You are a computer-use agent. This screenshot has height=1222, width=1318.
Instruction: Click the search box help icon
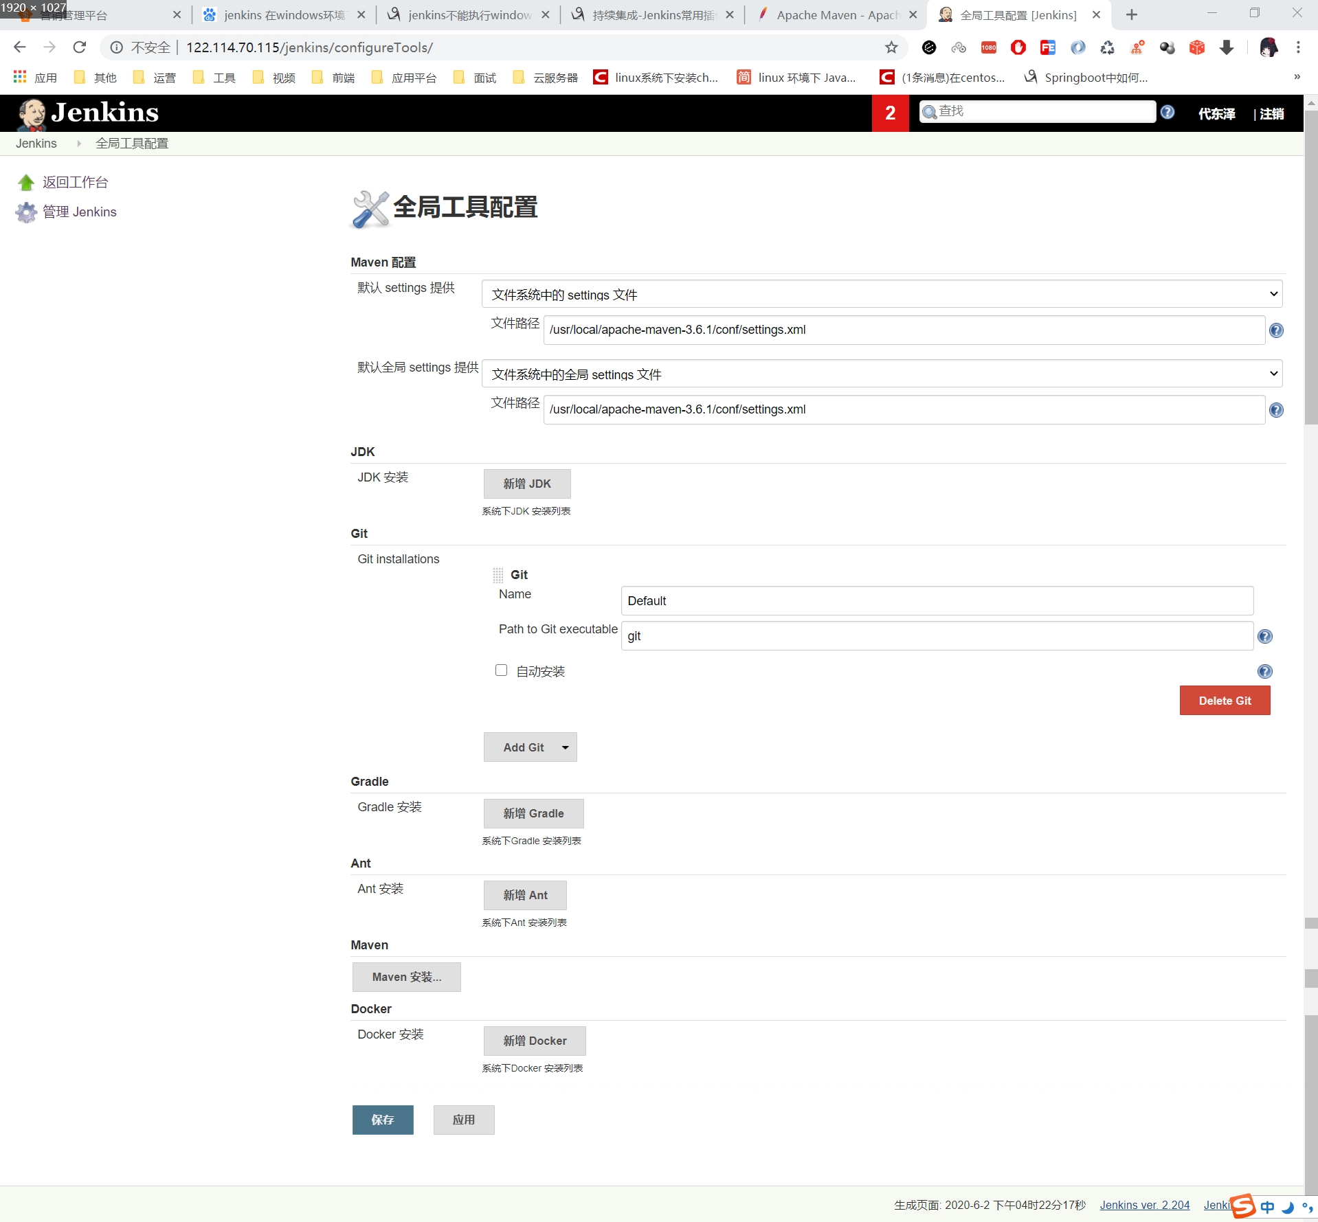(1167, 112)
